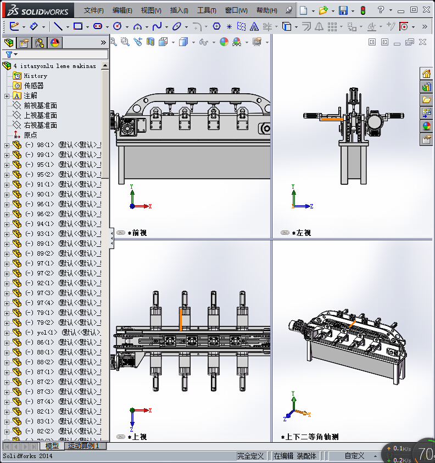Open the DisplayManager tab

coord(55,43)
